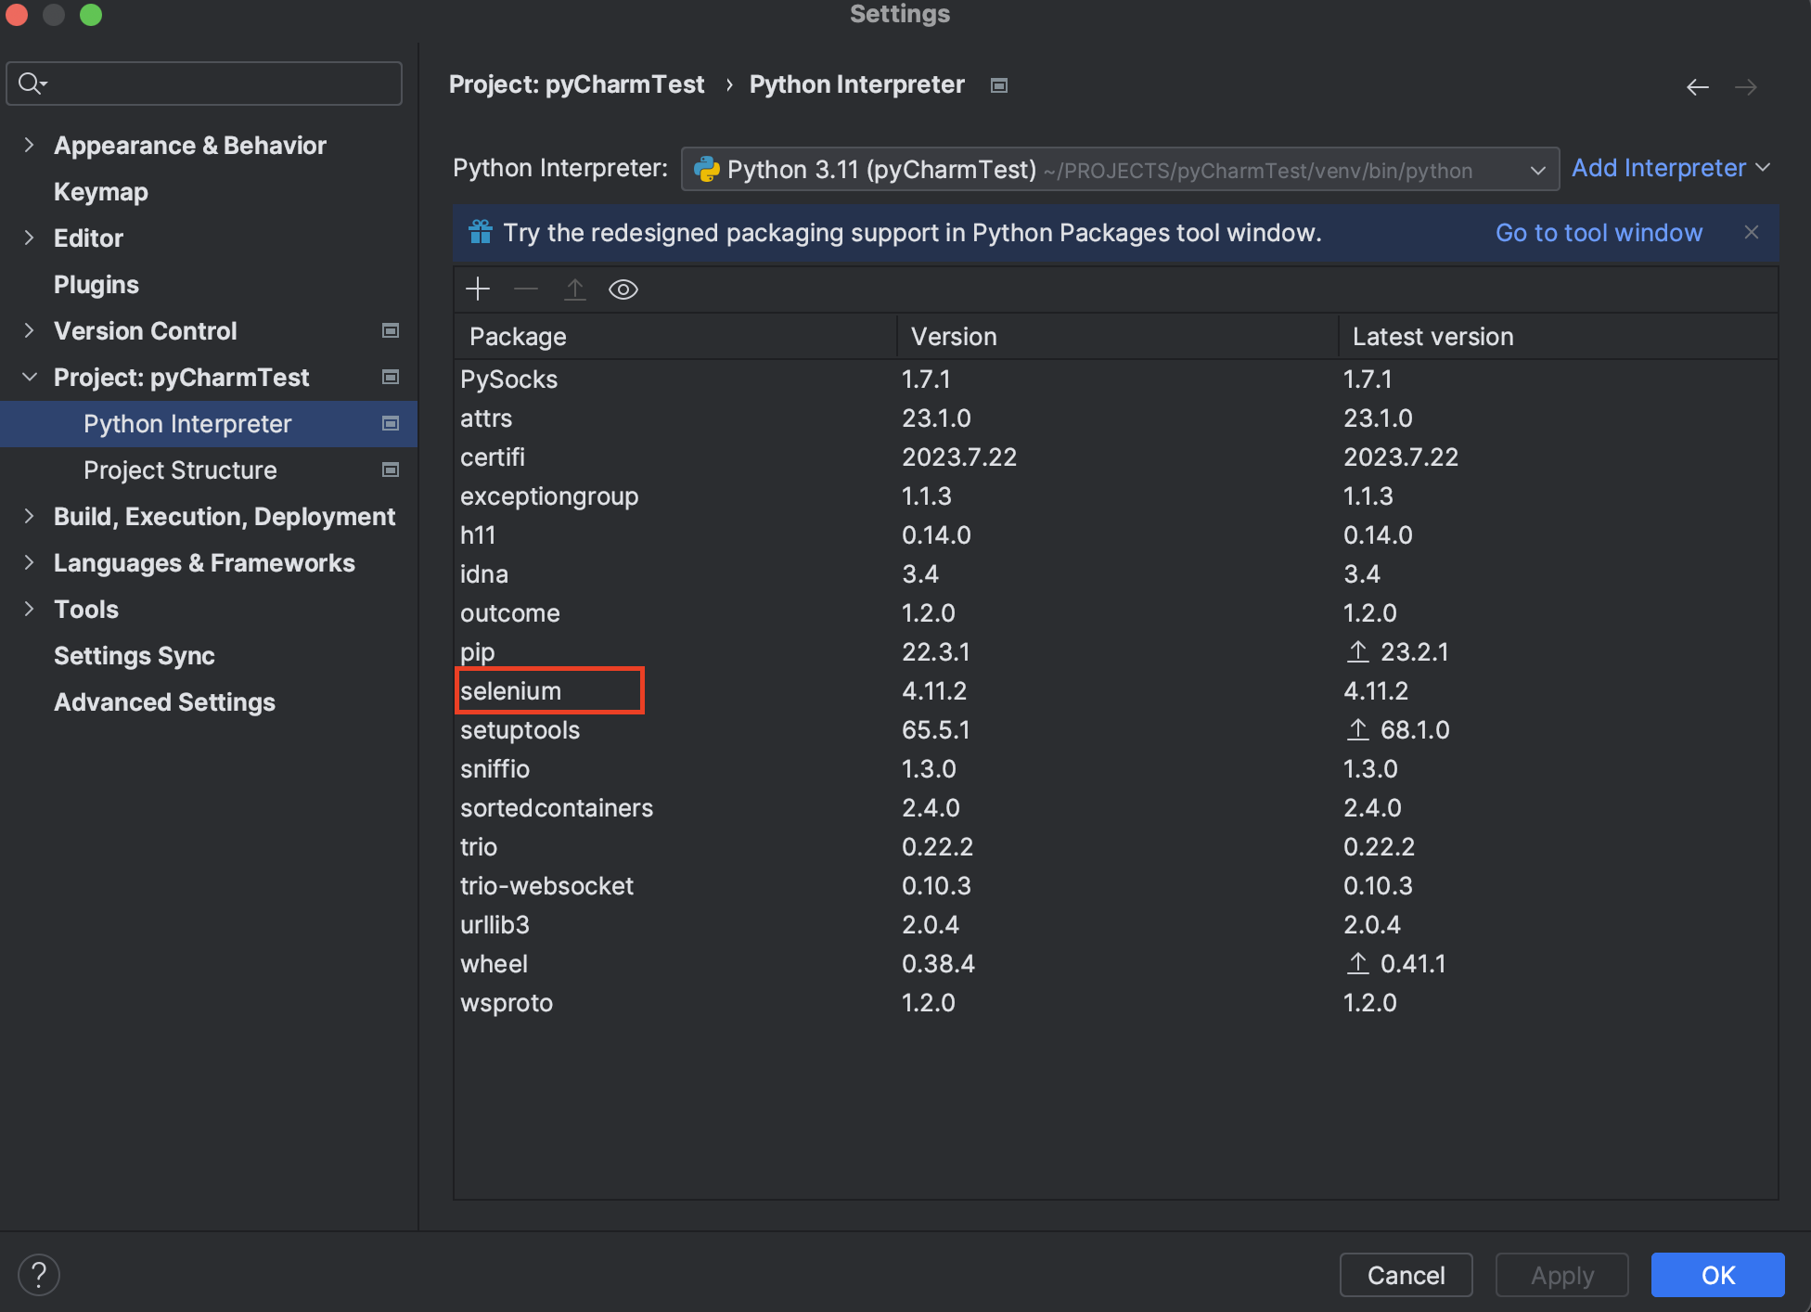Screen dimensions: 1811x1312
Task: Toggle the show early releases eye icon
Action: [623, 289]
